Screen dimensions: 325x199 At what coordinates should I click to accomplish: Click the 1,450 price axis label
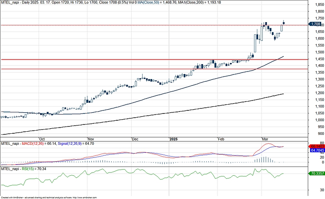point(319,59)
